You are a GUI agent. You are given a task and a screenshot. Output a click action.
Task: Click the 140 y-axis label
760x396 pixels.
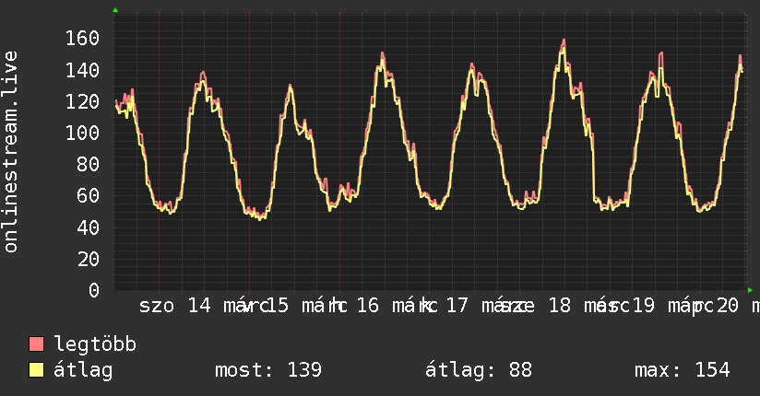point(82,70)
